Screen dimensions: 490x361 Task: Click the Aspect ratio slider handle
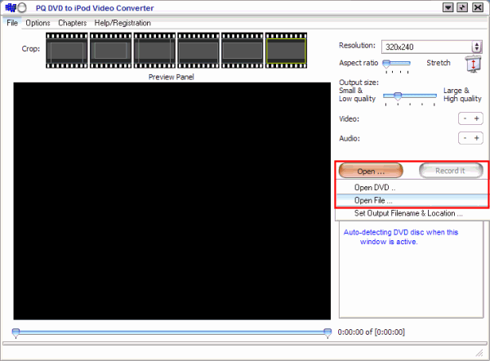tap(386, 64)
